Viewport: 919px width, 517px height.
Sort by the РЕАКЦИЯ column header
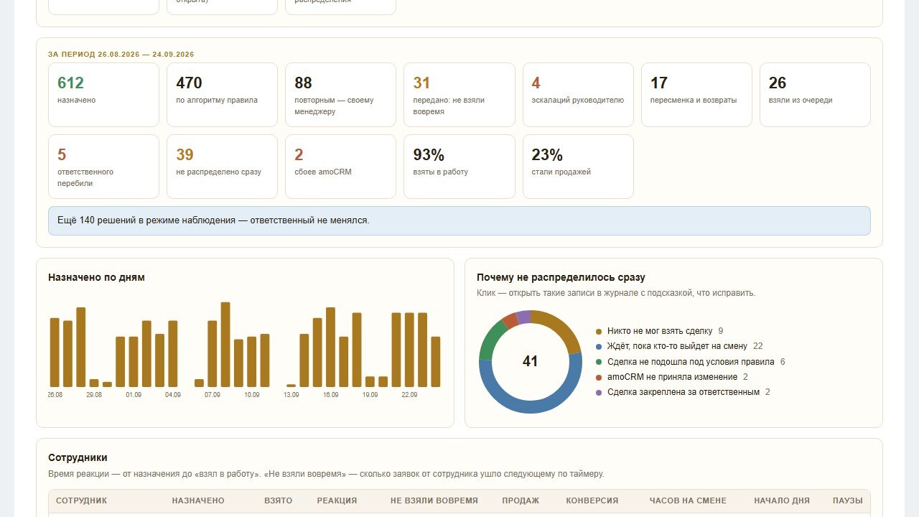point(337,500)
